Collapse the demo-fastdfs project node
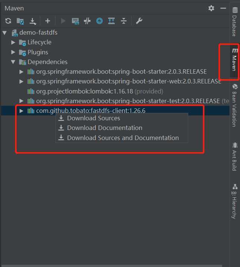 pos(5,33)
